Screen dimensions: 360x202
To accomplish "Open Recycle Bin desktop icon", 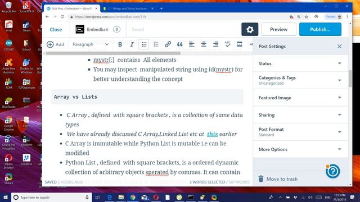I will point(8,7).
